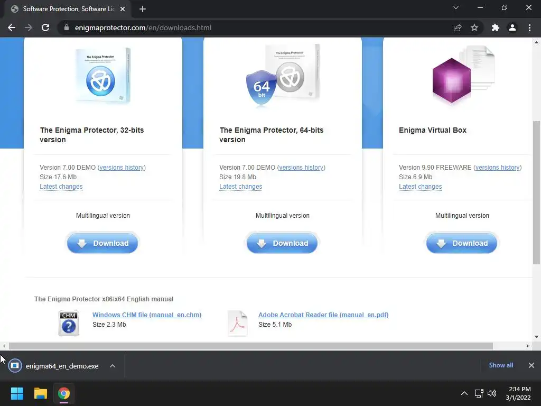Open the Windows Start menu
This screenshot has height=406, width=541.
pos(17,393)
